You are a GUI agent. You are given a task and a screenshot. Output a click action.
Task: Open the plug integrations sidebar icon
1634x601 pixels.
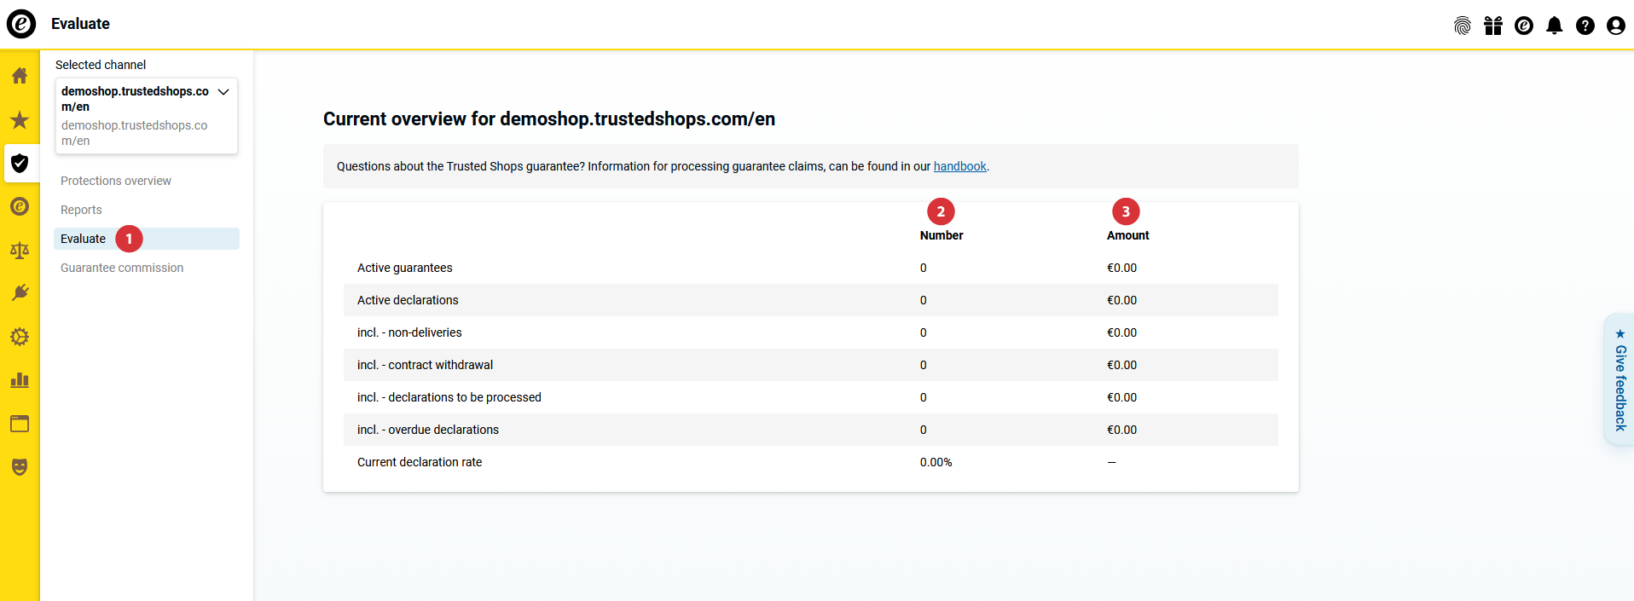click(x=20, y=293)
